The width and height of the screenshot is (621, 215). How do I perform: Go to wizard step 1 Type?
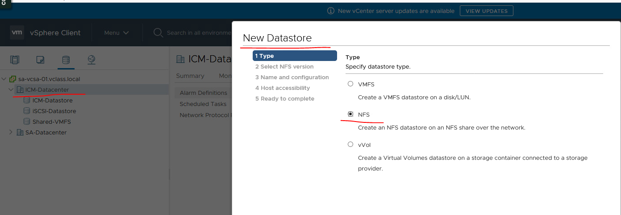pyautogui.click(x=295, y=56)
